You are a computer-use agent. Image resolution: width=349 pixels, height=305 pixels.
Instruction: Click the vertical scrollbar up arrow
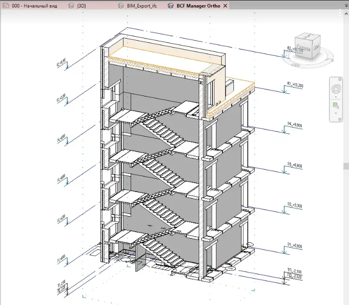(x=346, y=14)
